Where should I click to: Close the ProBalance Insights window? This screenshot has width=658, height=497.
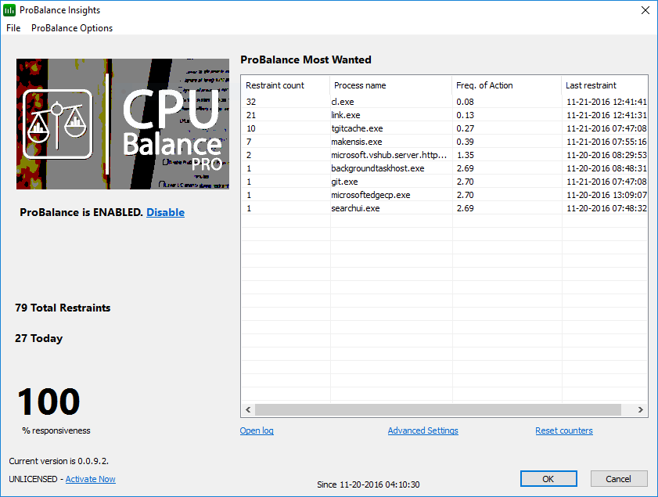[645, 10]
